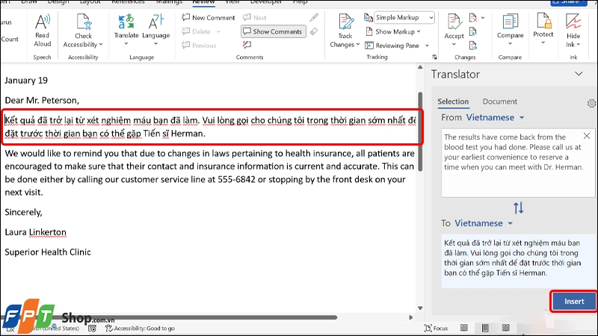Open the Compare documents menu
This screenshot has width=598, height=336.
510,30
